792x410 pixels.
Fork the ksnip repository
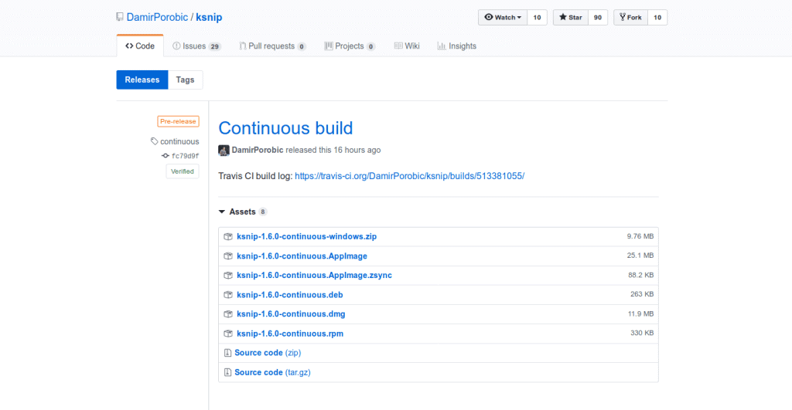pos(630,17)
